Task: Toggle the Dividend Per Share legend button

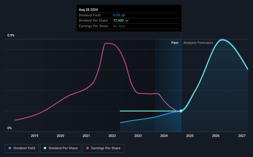Action: tap(61, 148)
